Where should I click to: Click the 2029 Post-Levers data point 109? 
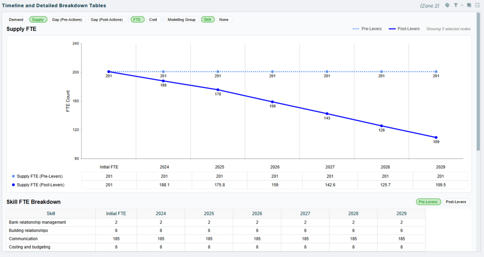coord(436,138)
